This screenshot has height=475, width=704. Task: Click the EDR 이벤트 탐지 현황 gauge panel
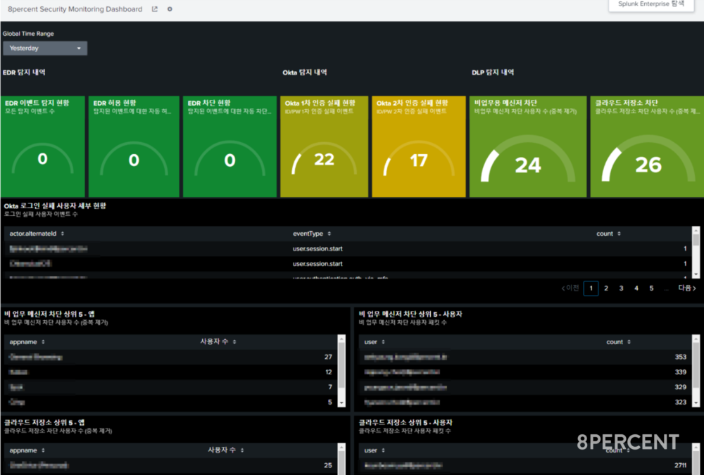point(43,146)
